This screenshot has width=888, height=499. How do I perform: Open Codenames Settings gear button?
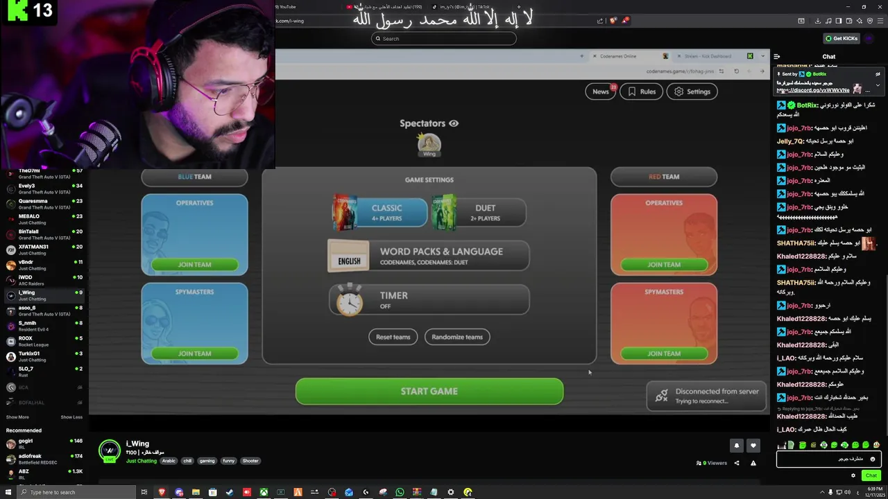click(692, 91)
